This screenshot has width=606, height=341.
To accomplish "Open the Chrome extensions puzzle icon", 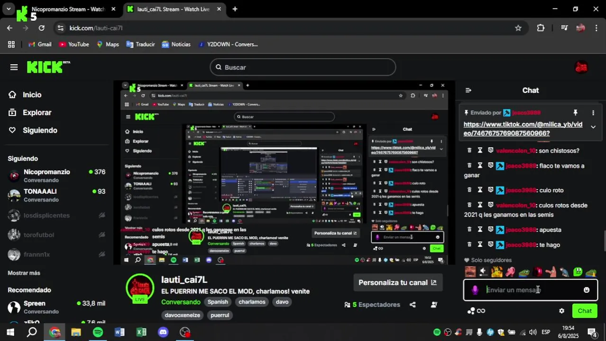I will point(541,28).
